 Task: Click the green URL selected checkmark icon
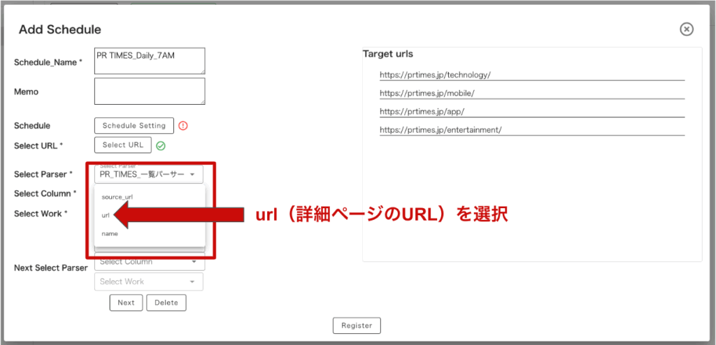pos(161,146)
